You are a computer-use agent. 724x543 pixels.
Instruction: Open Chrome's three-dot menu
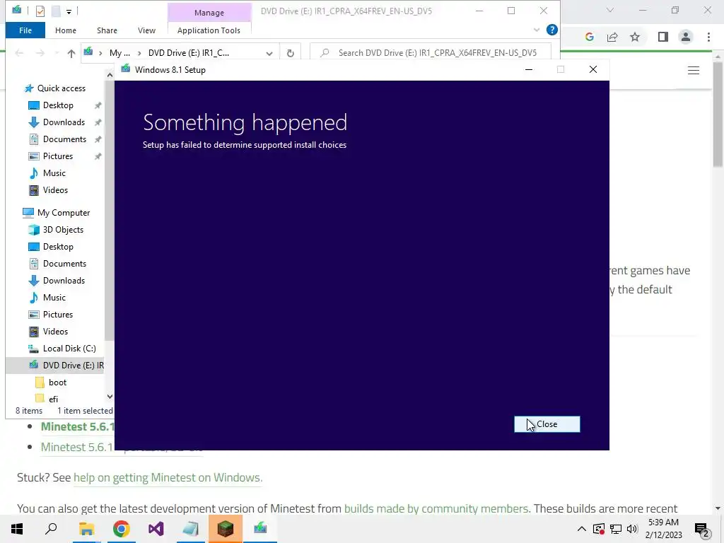pyautogui.click(x=708, y=37)
